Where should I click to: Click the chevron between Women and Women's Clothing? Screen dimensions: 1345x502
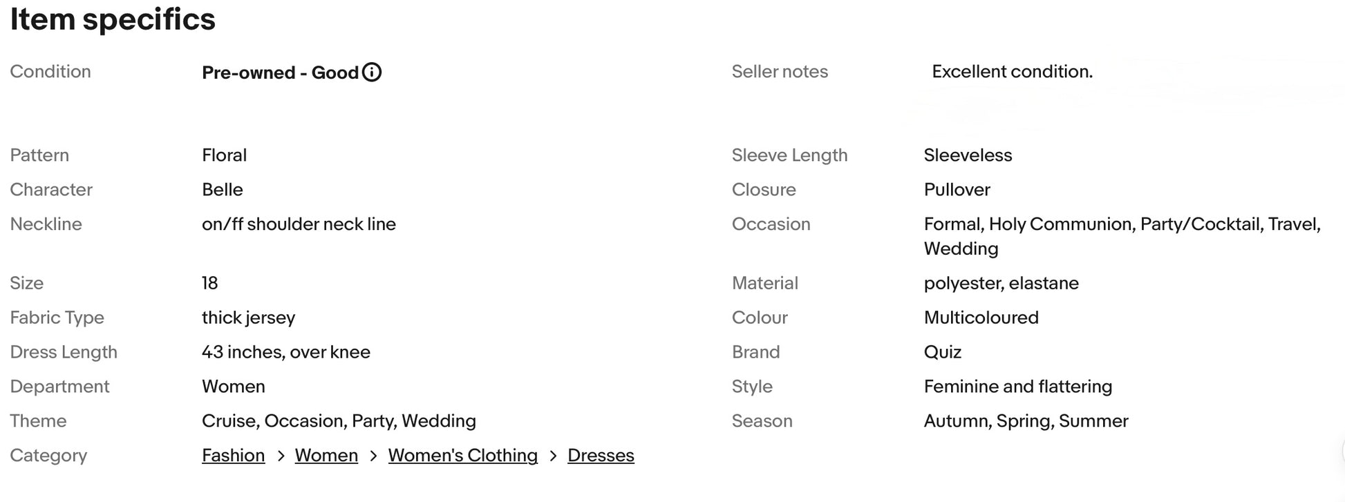coord(373,456)
